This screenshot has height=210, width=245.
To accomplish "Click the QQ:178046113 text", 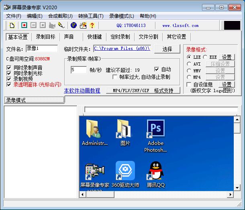I will pos(131,25).
